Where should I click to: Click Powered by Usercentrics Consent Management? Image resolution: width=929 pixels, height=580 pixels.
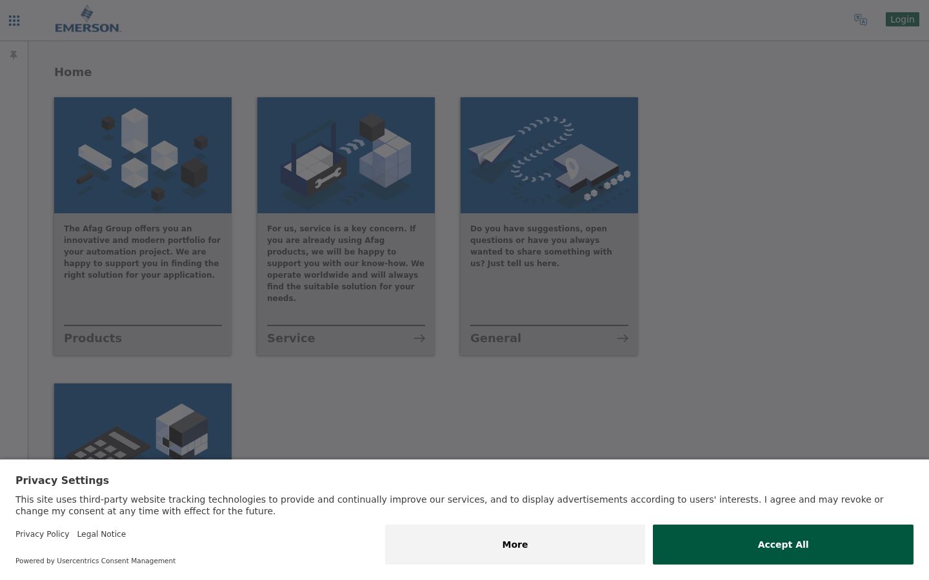(95, 561)
